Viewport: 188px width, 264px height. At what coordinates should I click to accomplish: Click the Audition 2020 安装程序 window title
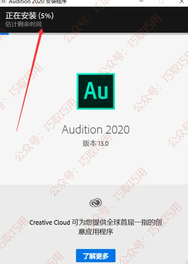pos(38,2)
